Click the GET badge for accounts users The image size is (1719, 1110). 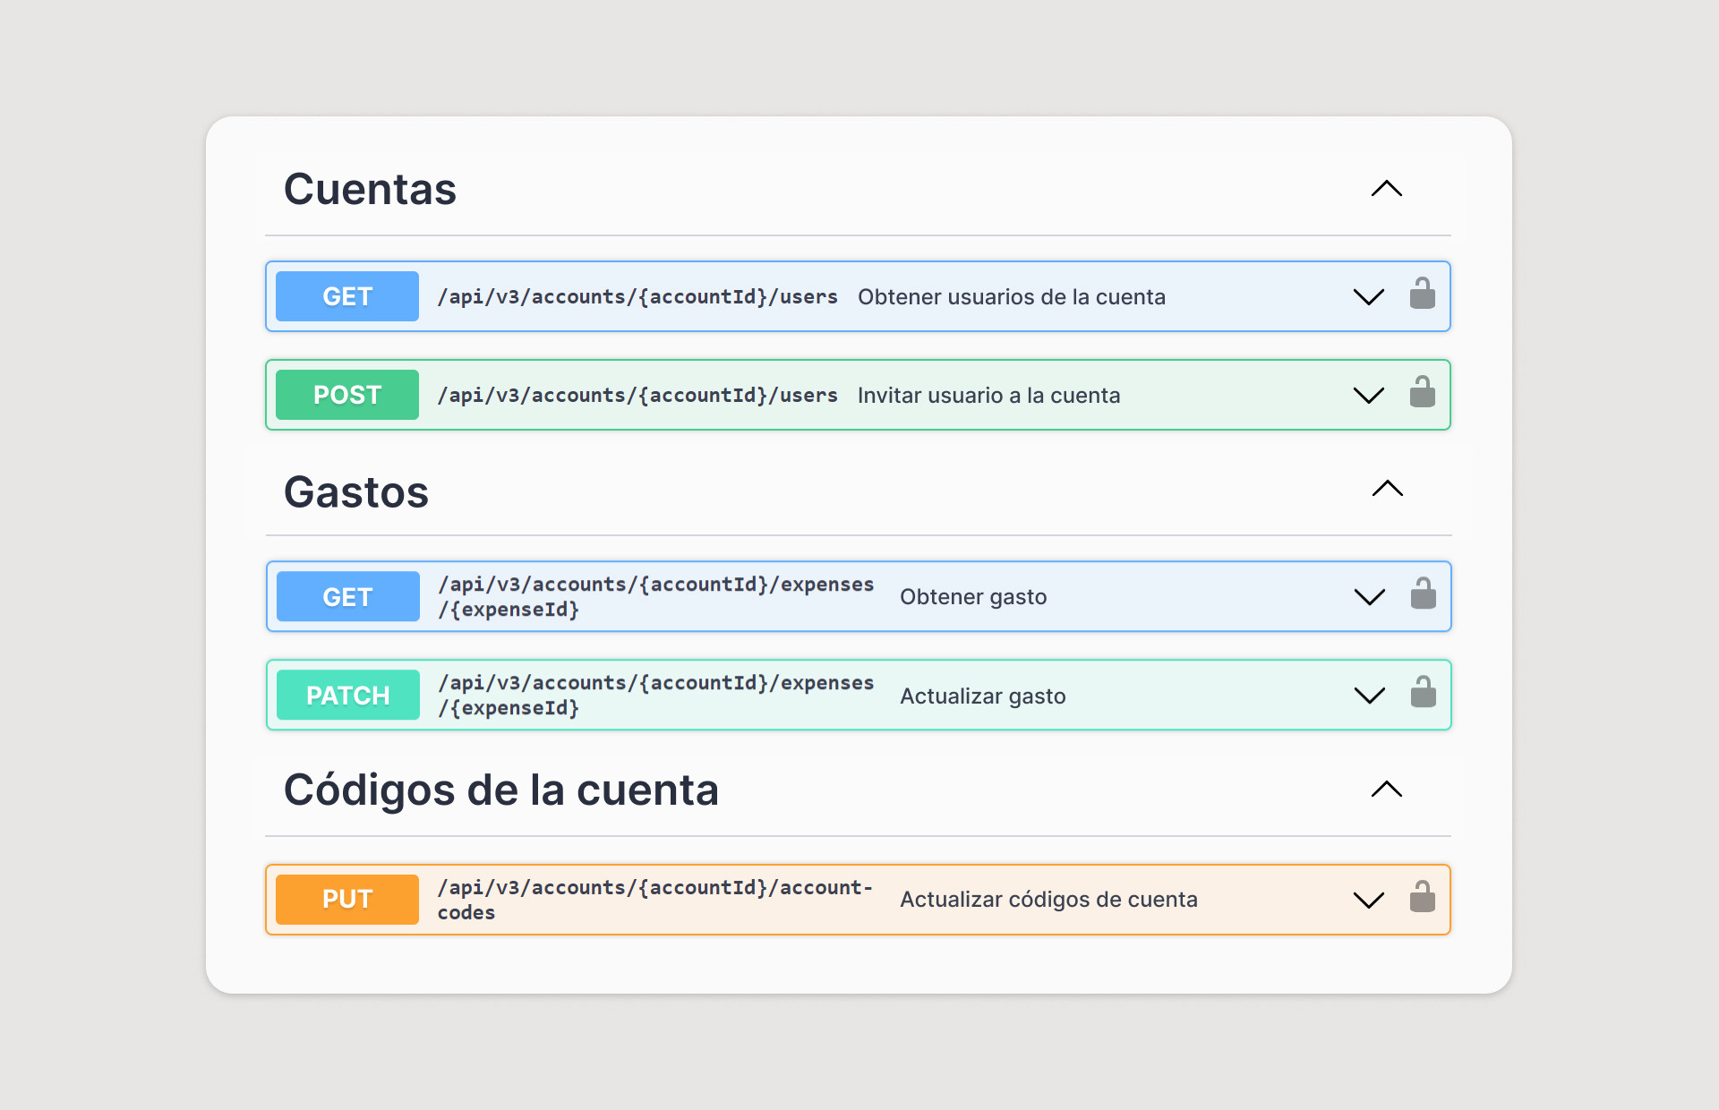347,296
